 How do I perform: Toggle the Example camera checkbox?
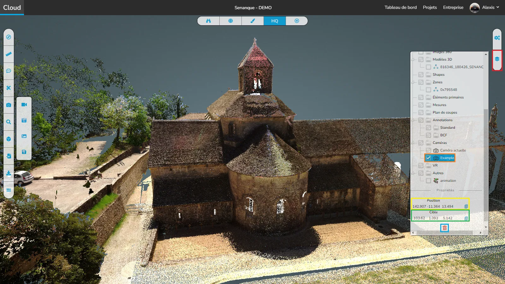(428, 158)
